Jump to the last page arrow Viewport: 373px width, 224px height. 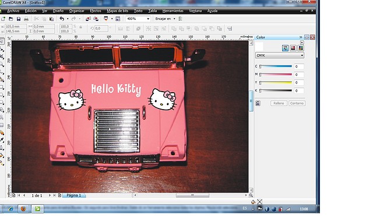coord(54,195)
